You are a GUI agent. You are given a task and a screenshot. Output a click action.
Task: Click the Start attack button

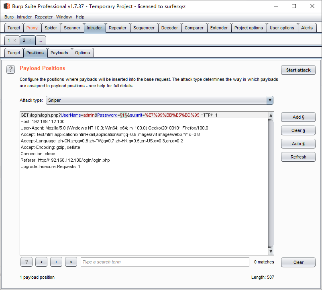pyautogui.click(x=298, y=70)
